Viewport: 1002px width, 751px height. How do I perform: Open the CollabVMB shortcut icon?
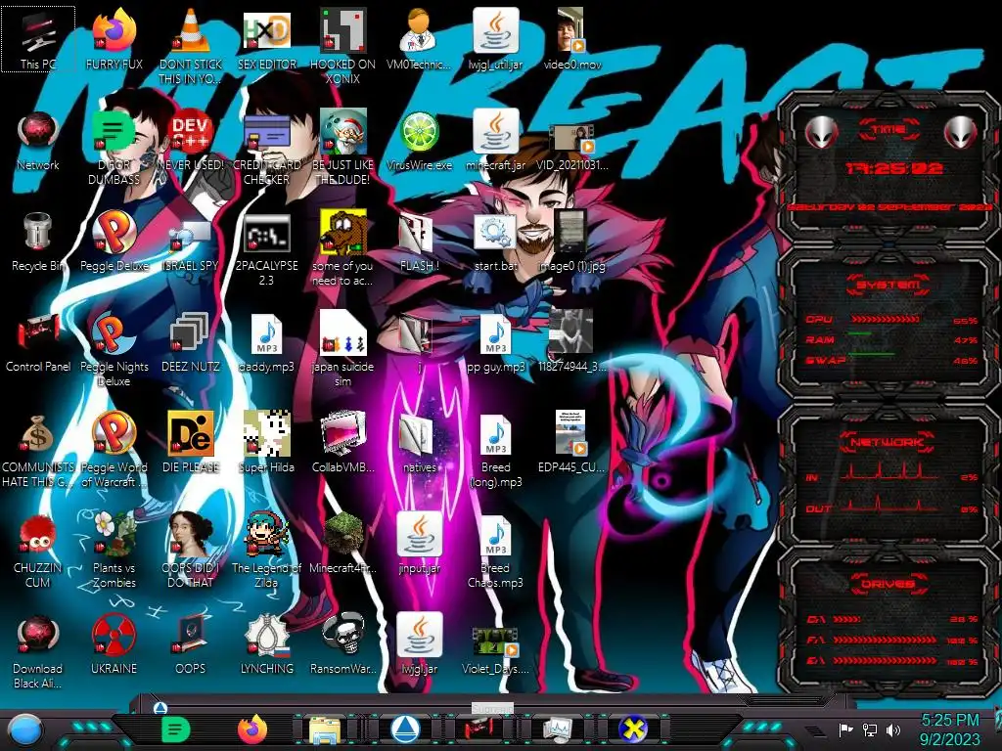coord(343,443)
